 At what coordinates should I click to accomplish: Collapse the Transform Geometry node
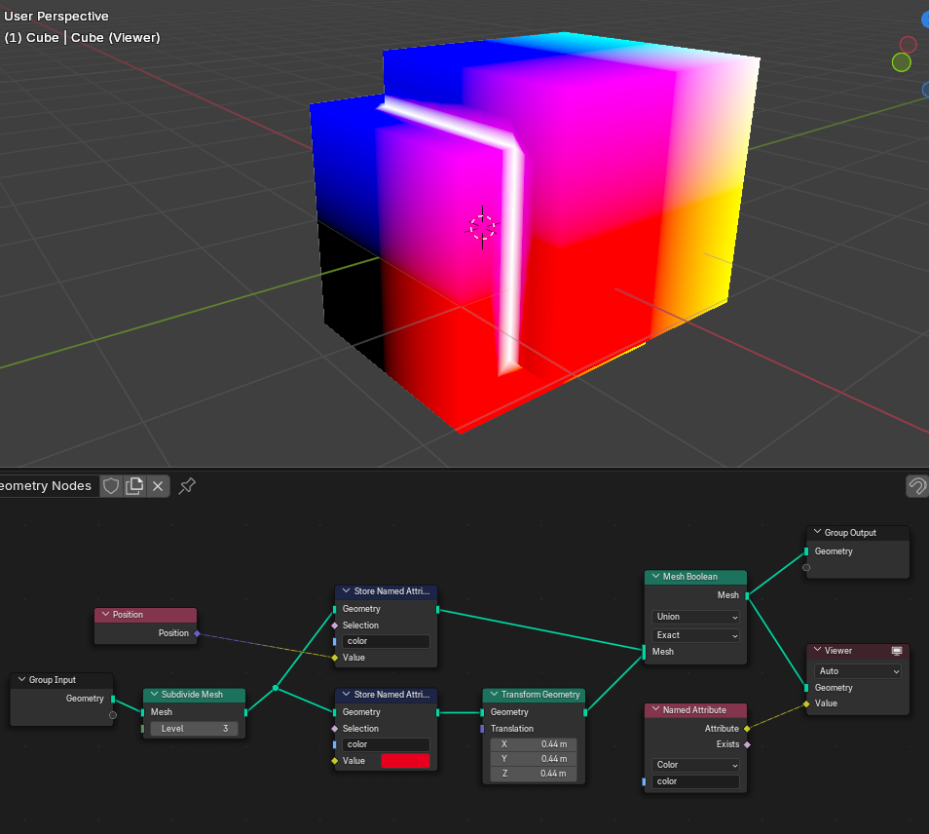494,694
